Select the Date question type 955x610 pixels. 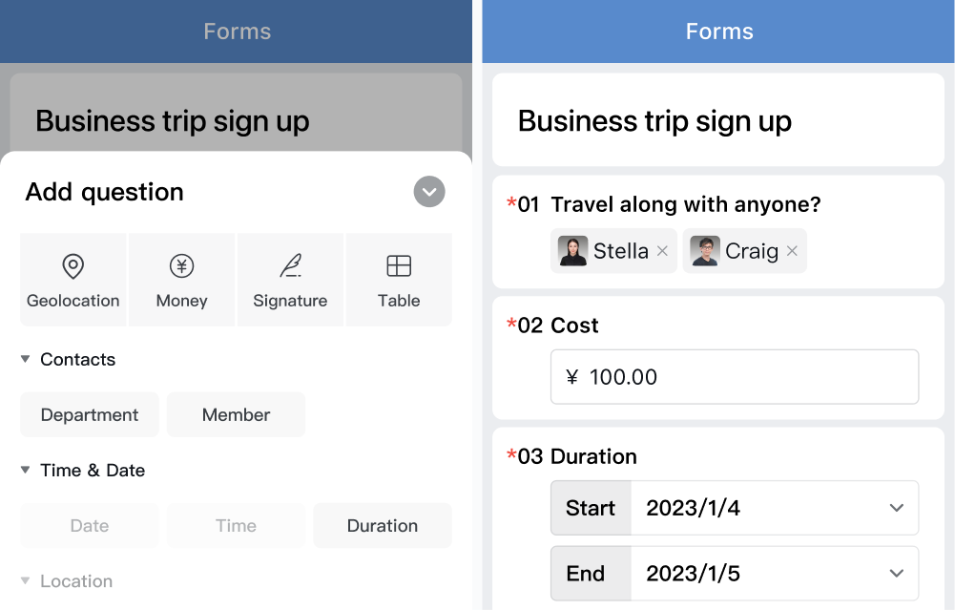(x=90, y=525)
